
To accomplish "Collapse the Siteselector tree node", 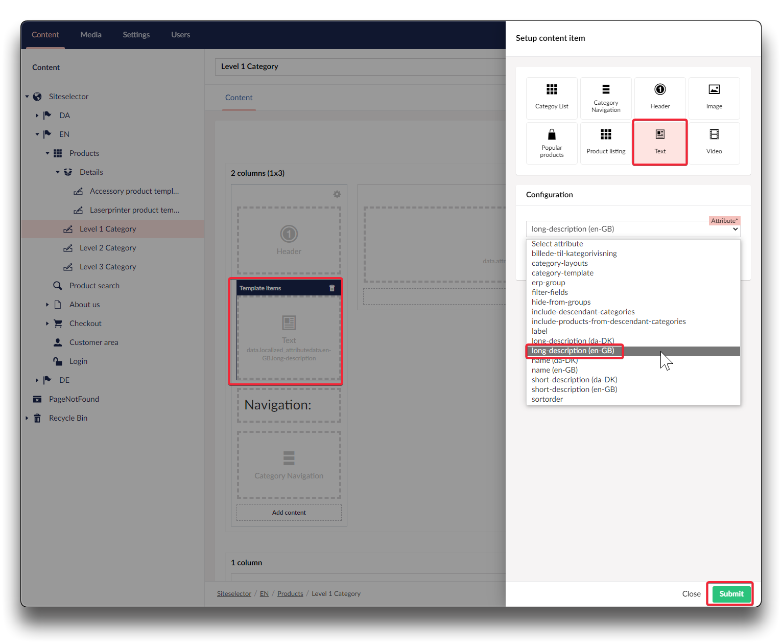I will (27, 97).
